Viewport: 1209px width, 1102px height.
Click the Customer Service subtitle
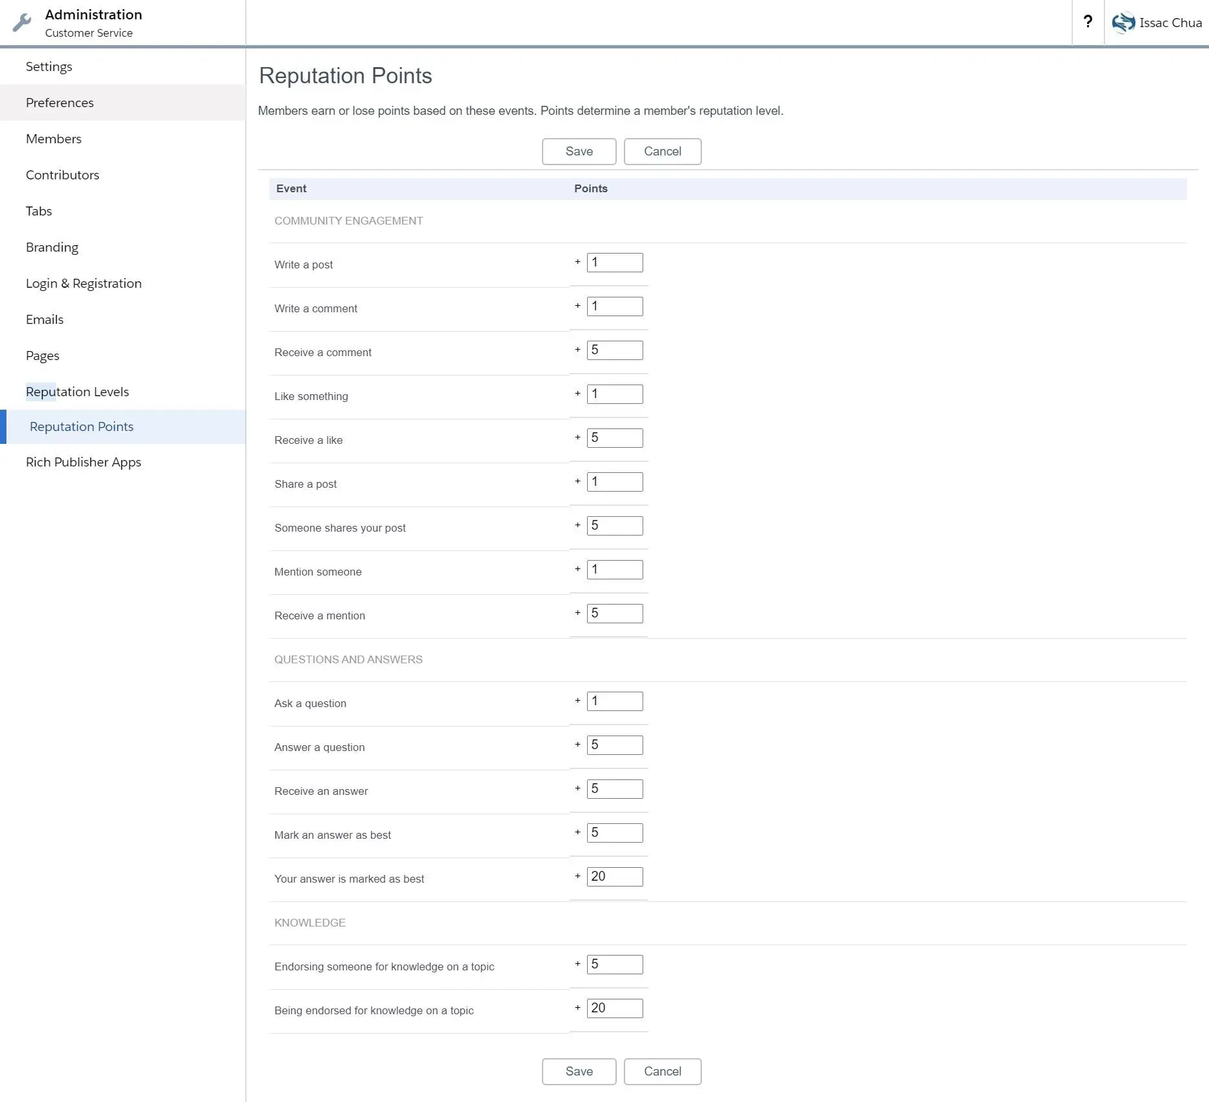click(88, 33)
